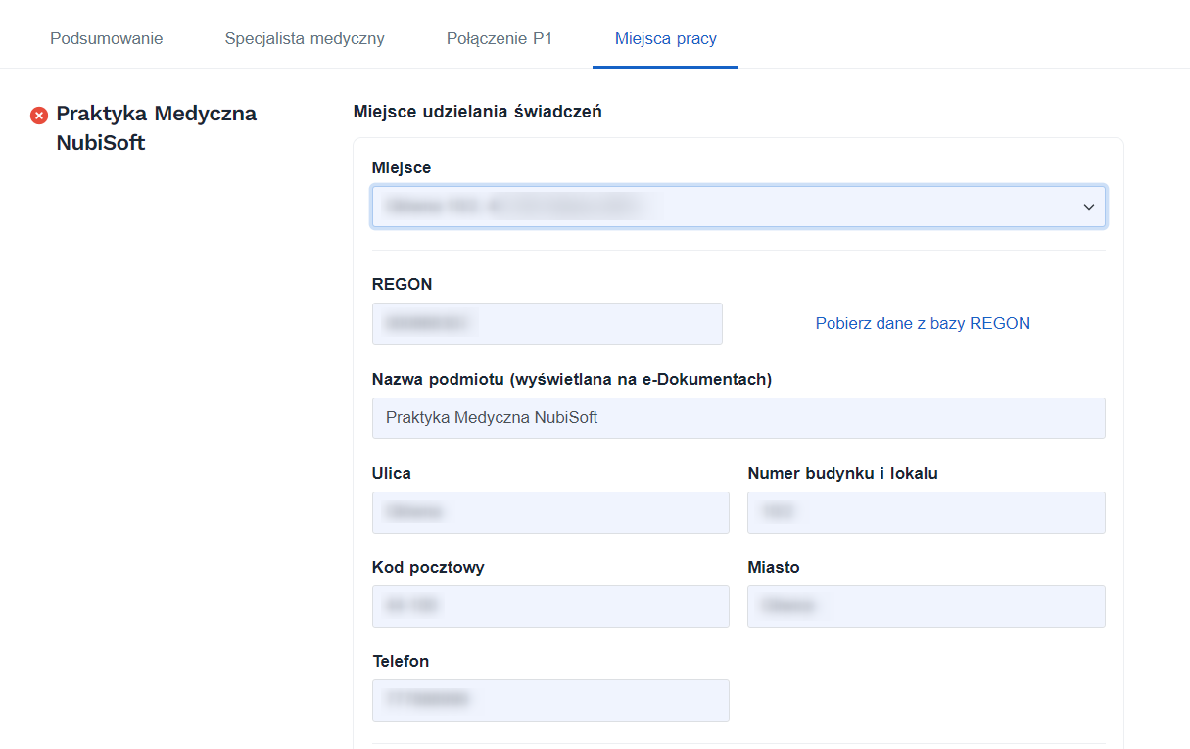This screenshot has height=749, width=1190.
Task: Click Pobierz dane z bazy REGON link
Action: (922, 323)
